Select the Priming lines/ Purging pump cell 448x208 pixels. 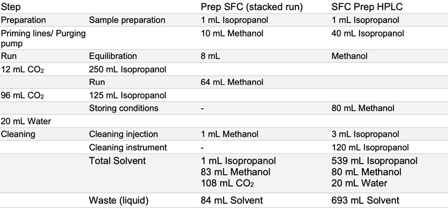tap(44, 38)
